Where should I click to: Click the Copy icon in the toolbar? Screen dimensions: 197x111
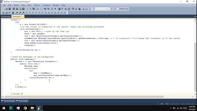[x=30, y=9]
